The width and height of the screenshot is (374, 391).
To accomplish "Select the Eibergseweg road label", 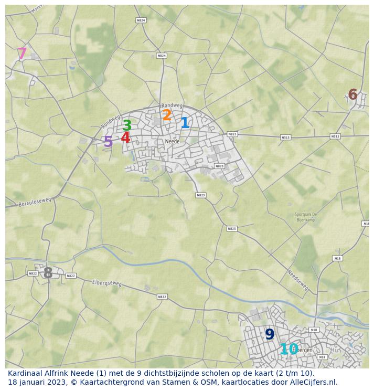I will 106,283.
